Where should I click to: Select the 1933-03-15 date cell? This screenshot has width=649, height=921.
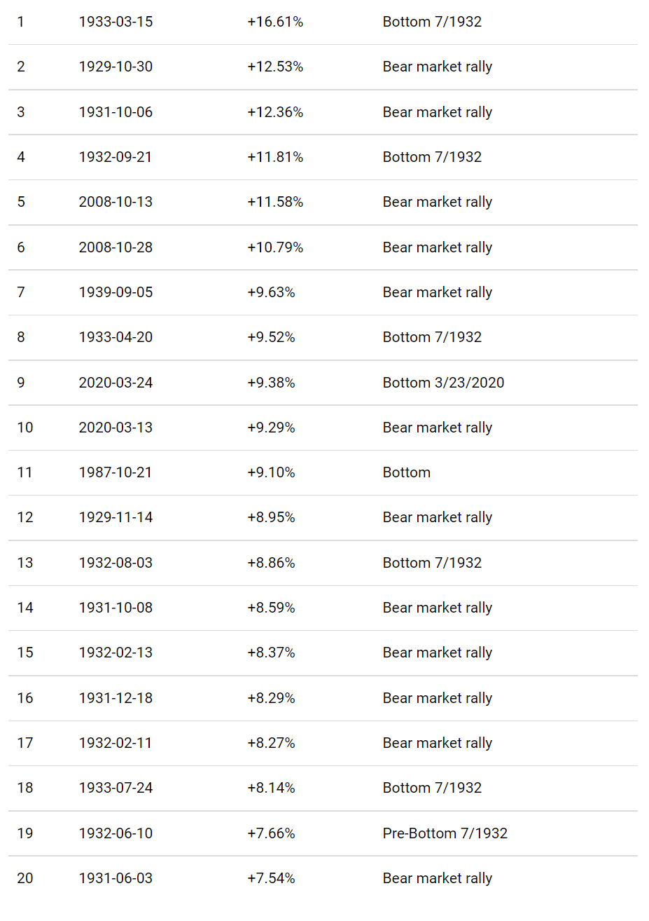tap(116, 22)
